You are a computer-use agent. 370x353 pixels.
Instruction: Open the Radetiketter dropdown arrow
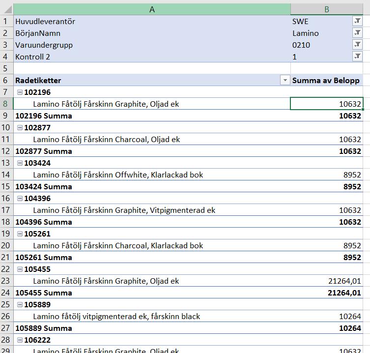pos(285,80)
